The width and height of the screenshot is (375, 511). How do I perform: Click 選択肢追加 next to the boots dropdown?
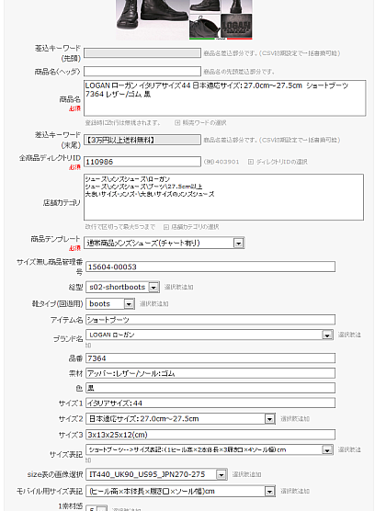pyautogui.click(x=153, y=303)
